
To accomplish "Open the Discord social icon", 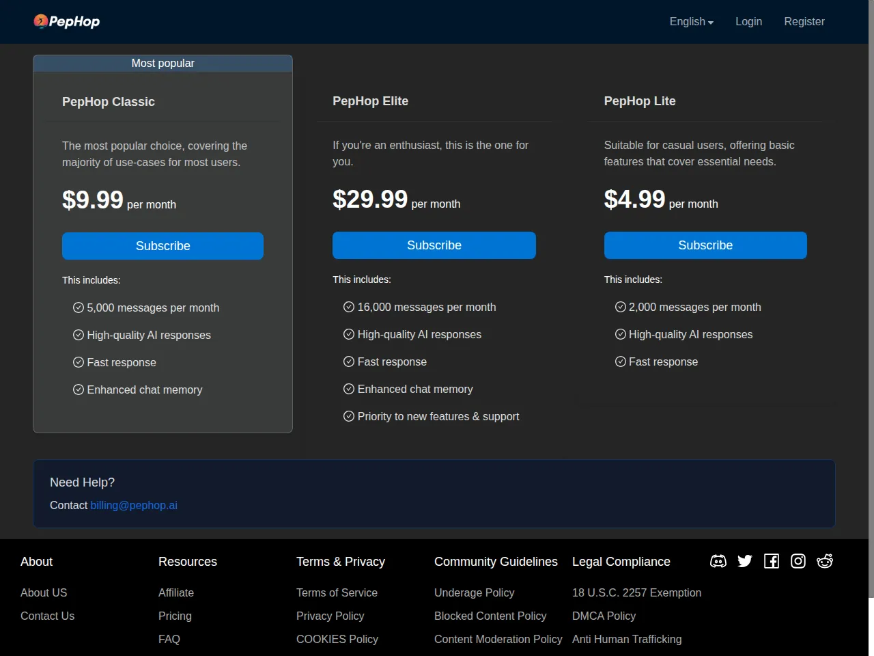I will pos(718,561).
